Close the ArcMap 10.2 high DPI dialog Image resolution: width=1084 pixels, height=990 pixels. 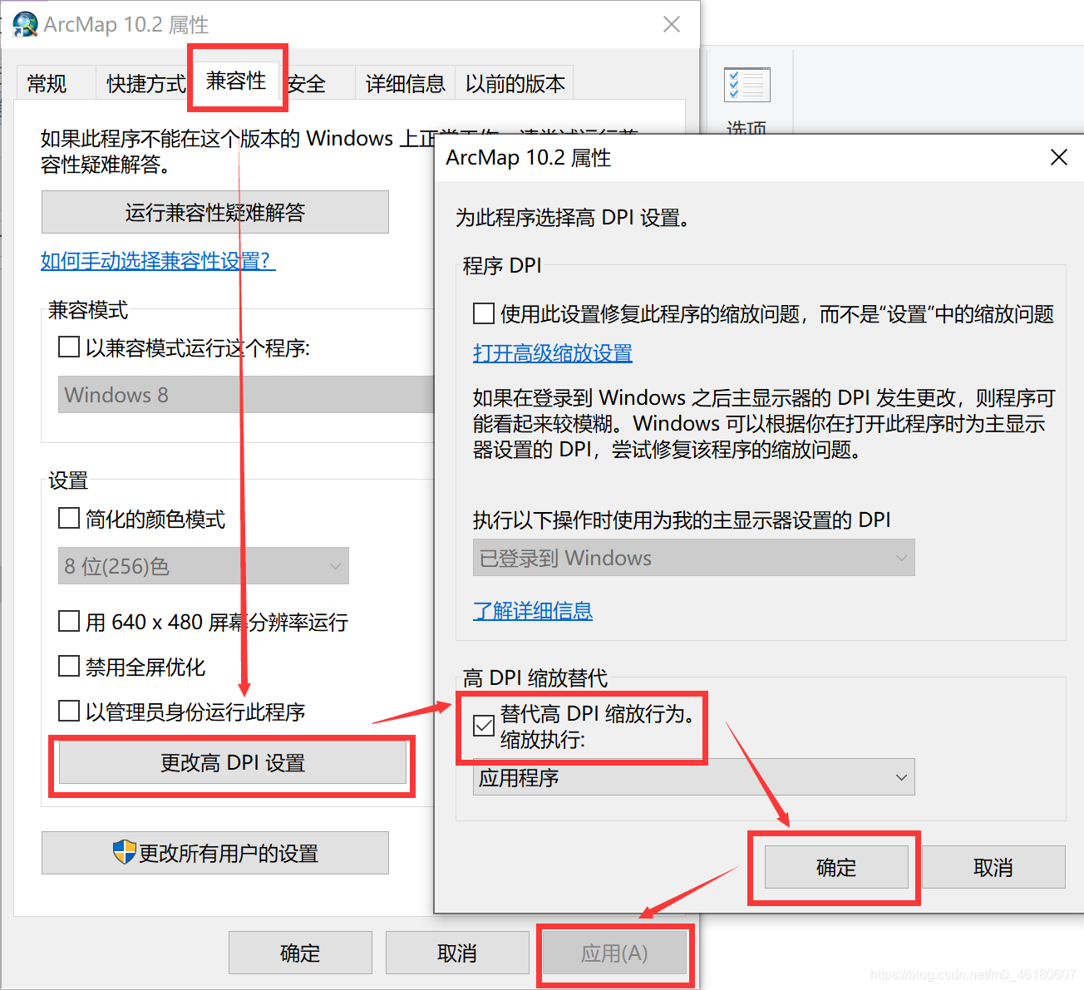[x=1058, y=157]
